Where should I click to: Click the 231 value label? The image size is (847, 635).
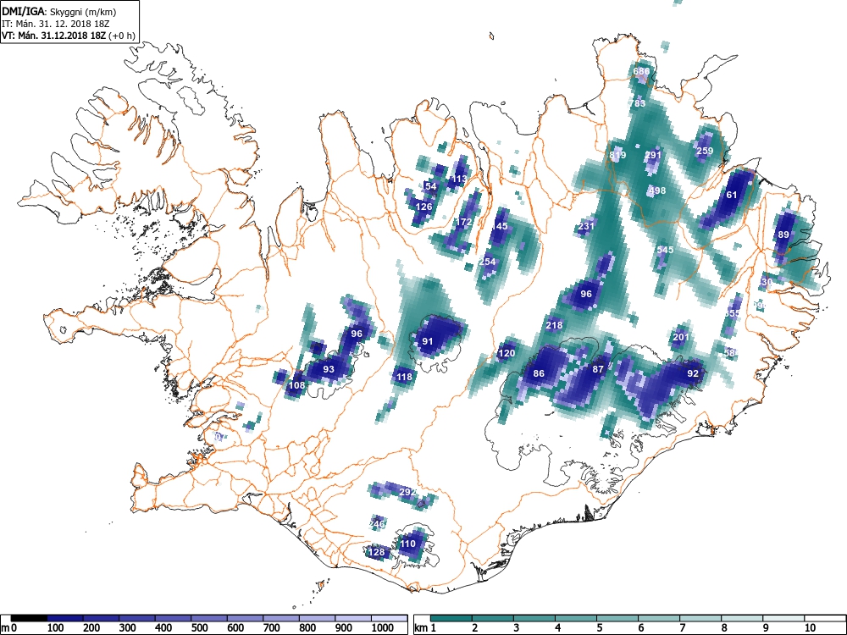pyautogui.click(x=586, y=226)
